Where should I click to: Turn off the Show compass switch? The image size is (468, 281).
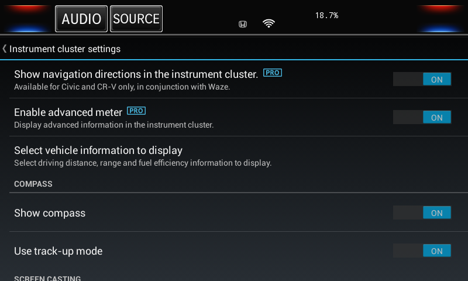pyautogui.click(x=422, y=213)
